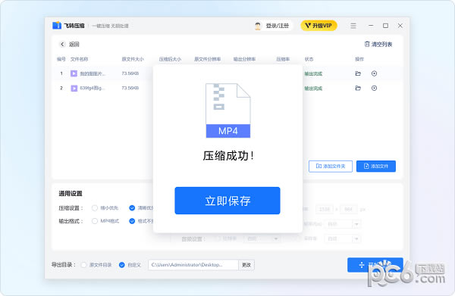Select the MP4 format output radio
Image resolution: width=455 pixels, height=296 pixels.
coord(95,221)
